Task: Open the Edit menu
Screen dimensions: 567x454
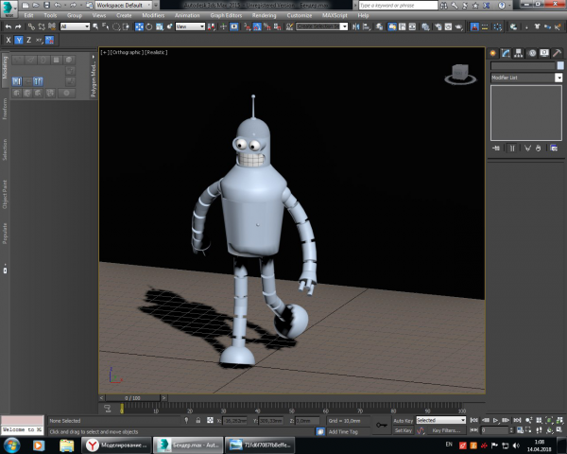Action: tap(28, 15)
